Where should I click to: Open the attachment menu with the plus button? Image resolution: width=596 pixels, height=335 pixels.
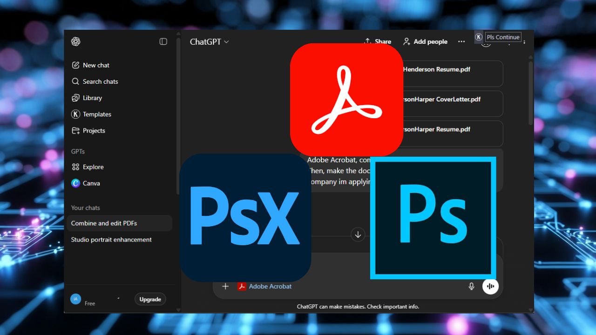(225, 287)
